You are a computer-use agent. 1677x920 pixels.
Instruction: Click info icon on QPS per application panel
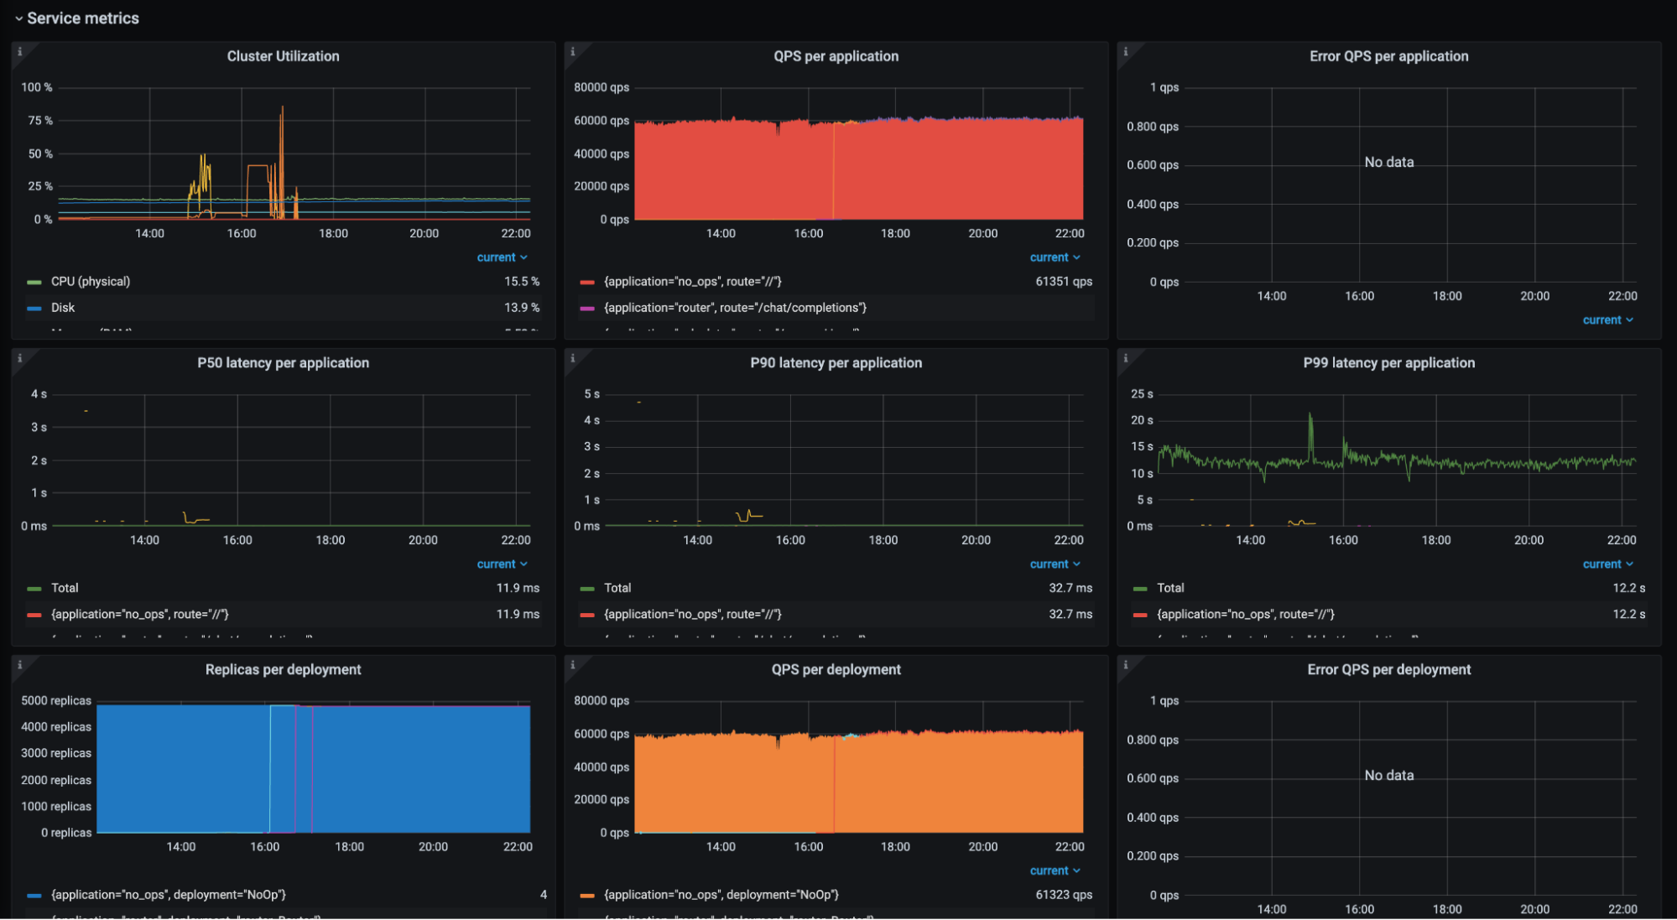coord(572,52)
